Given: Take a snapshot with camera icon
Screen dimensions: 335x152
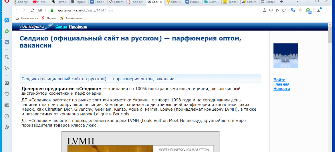Looking at the screenshot, I should point(265,10).
